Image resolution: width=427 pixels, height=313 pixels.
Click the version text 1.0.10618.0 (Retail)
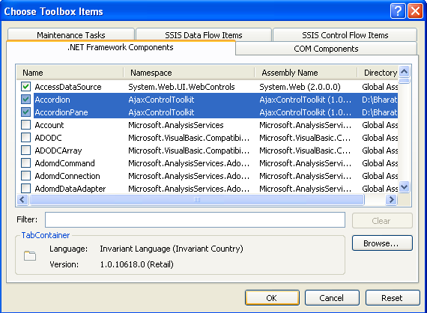pyautogui.click(x=136, y=264)
